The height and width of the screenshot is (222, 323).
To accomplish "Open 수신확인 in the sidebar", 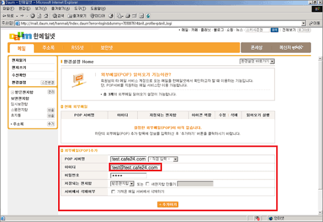I will click(x=19, y=75).
